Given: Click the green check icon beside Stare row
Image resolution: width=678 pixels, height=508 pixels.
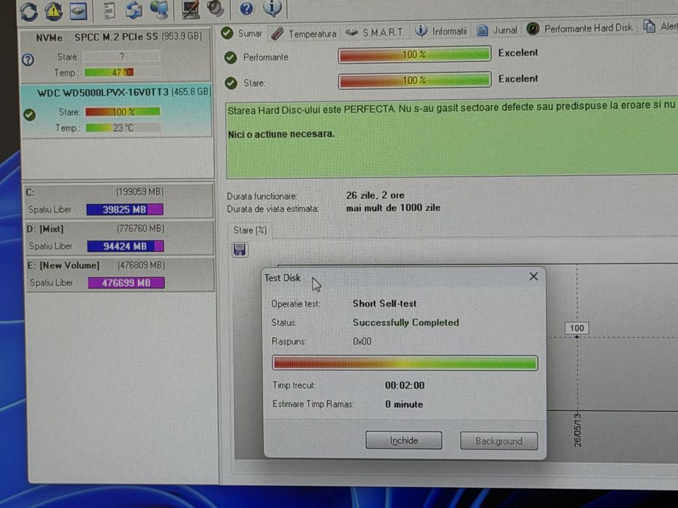Looking at the screenshot, I should pos(231,83).
